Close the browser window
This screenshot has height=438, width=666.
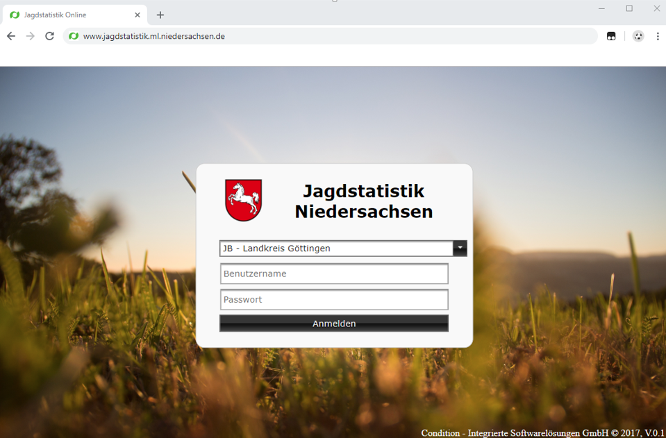[x=656, y=8]
